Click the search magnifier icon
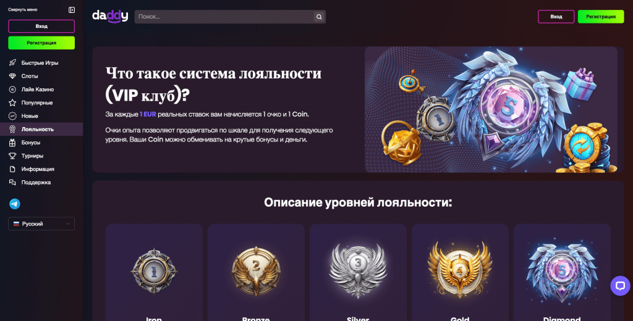 [319, 17]
